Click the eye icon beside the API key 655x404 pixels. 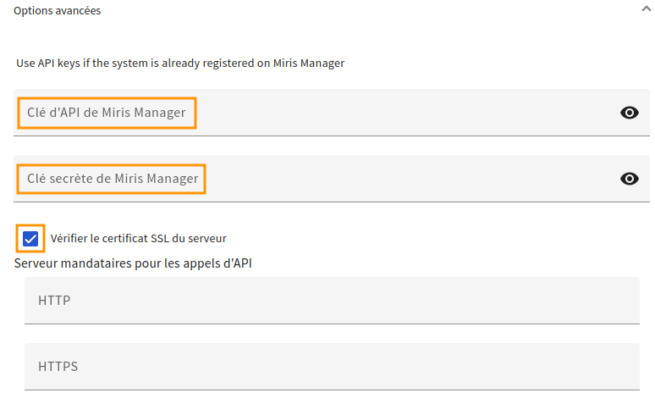coord(629,113)
